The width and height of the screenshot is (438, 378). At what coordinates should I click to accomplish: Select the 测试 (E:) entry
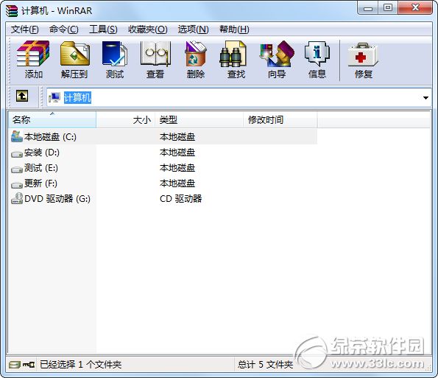pyautogui.click(x=41, y=168)
